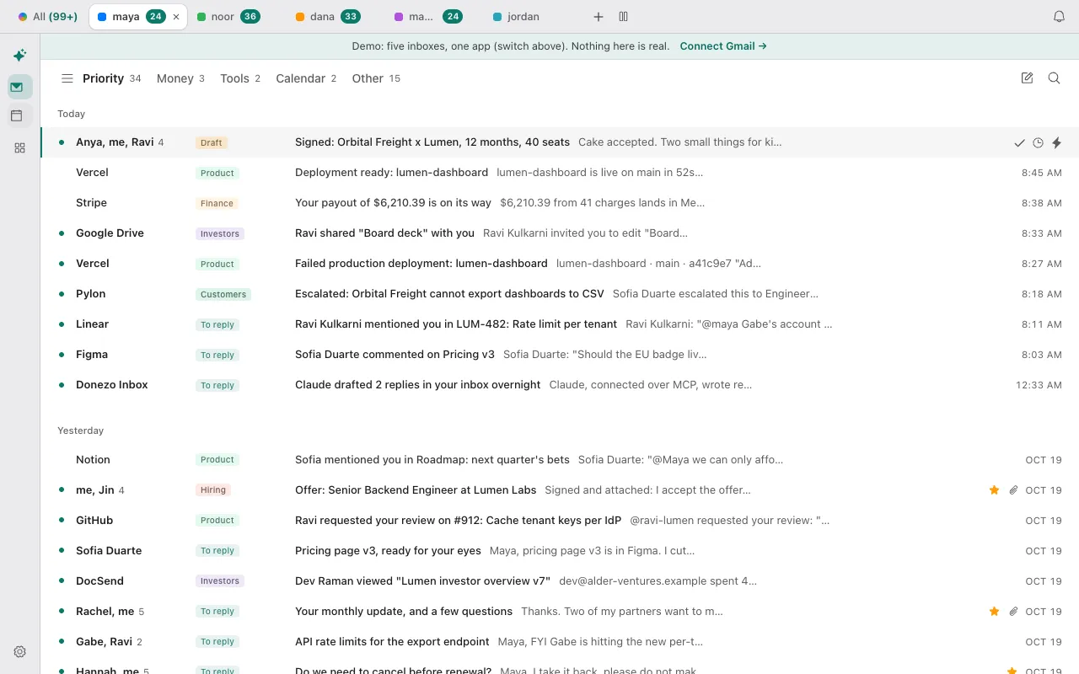Image resolution: width=1079 pixels, height=674 pixels.
Task: Unstar Rachel's monthly update email
Action: (995, 611)
